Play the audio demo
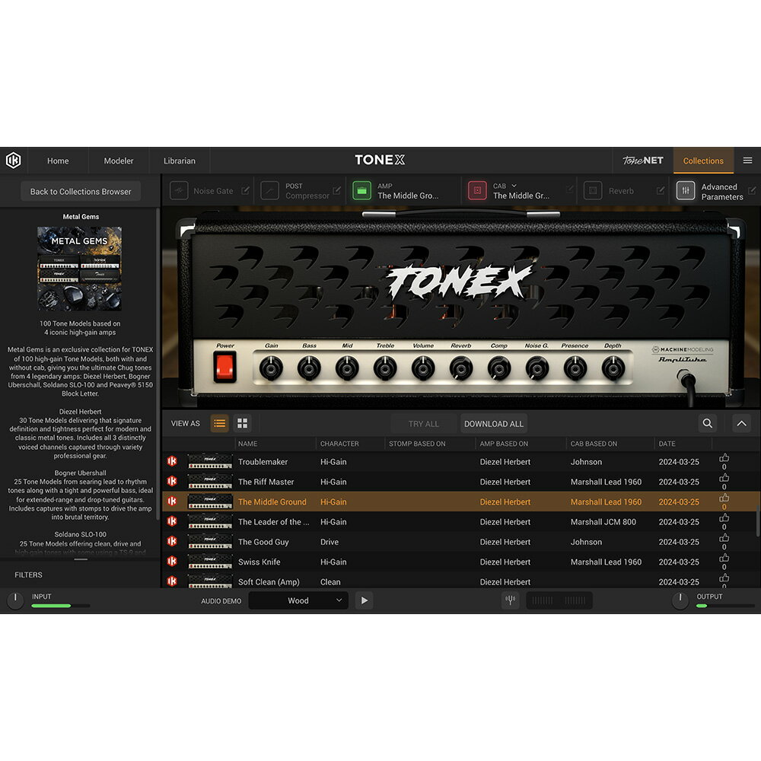The height and width of the screenshot is (761, 761). [364, 600]
